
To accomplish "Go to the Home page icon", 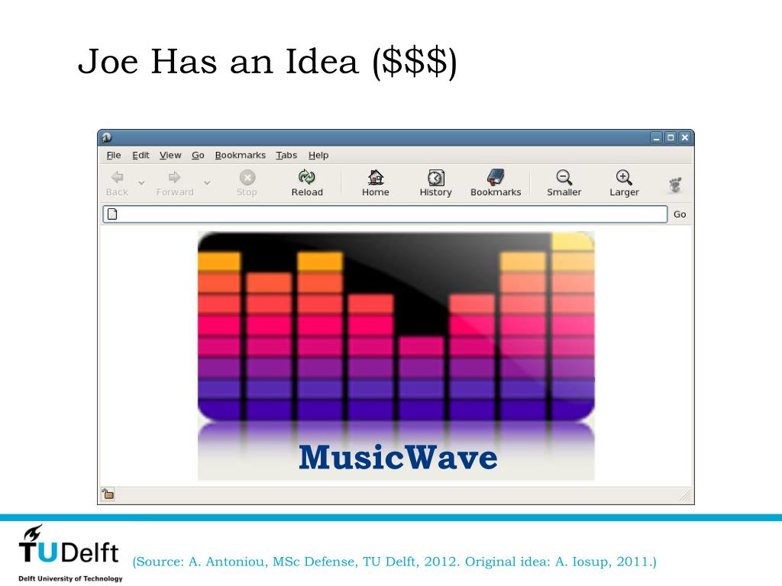I will [376, 177].
